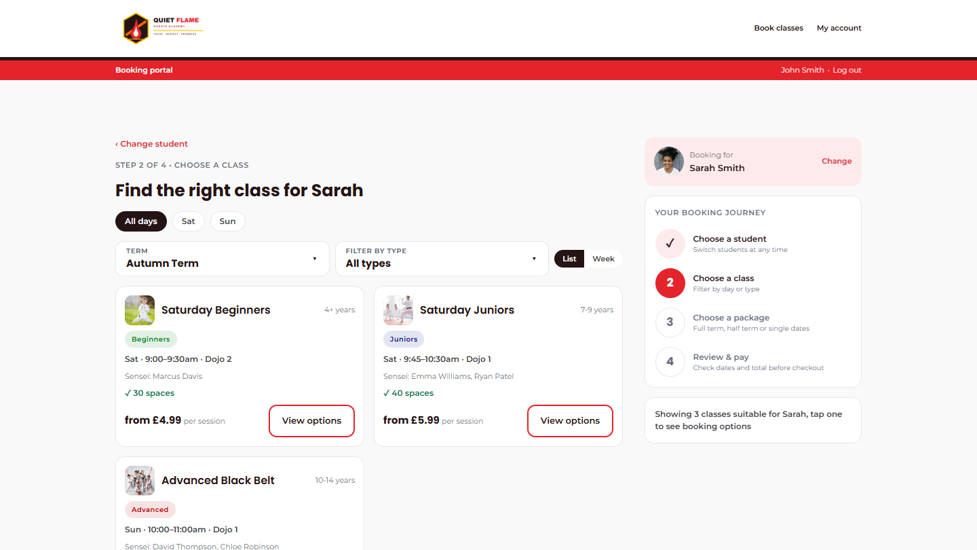Click the Beginners tag on Saturday Beginners card

click(151, 340)
